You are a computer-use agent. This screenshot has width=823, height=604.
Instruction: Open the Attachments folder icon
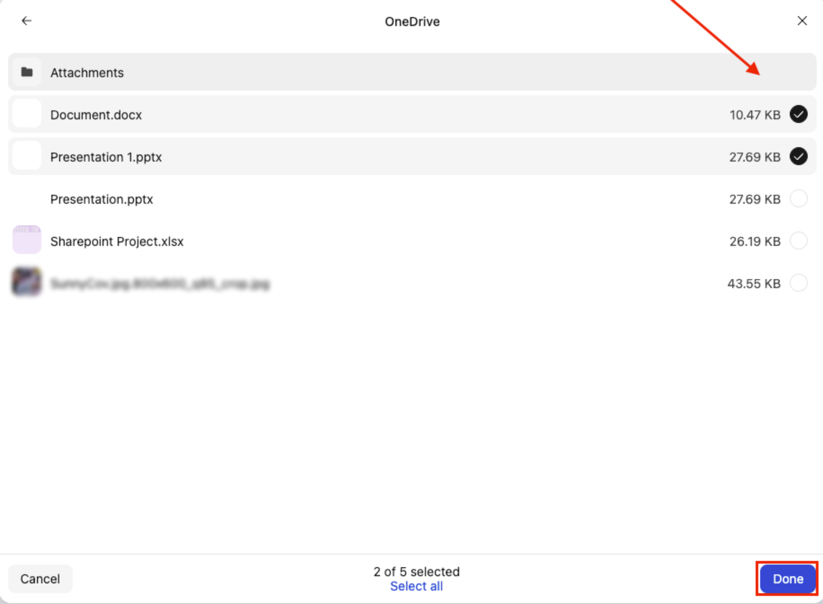(x=27, y=72)
